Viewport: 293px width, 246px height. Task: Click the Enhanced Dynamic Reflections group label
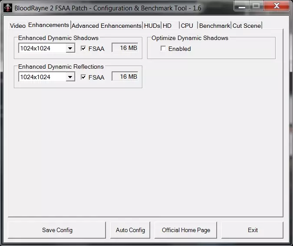[61, 66]
